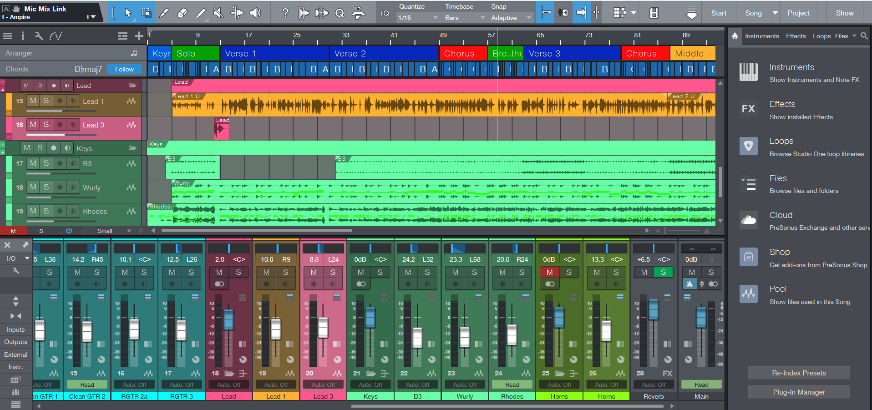Image resolution: width=872 pixels, height=410 pixels.
Task: Select the Arrow tool
Action: [128, 13]
